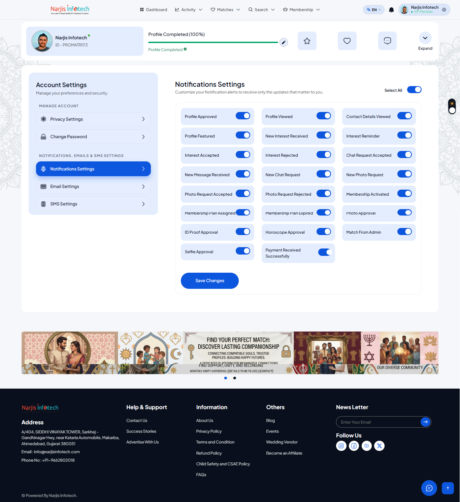Open the floating live chat icon
The height and width of the screenshot is (502, 460).
tap(429, 488)
